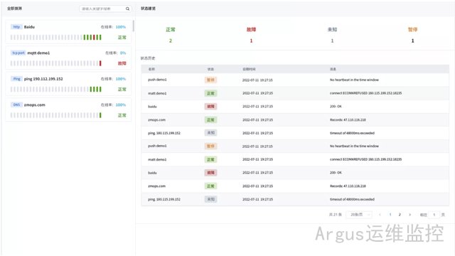Click the total 21 records text
The height and width of the screenshot is (256, 455).
point(336,215)
